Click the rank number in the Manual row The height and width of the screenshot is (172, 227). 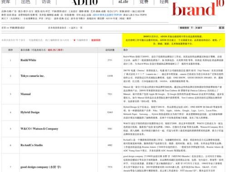pos(10,94)
